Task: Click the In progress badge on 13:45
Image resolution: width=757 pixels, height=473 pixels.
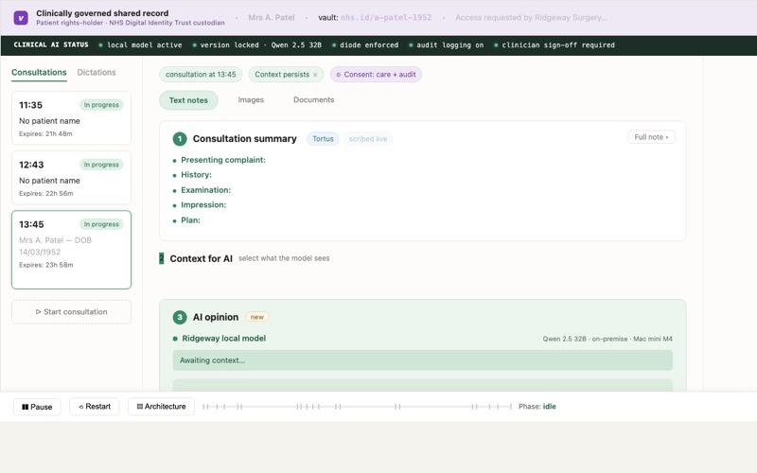Action: pyautogui.click(x=101, y=224)
